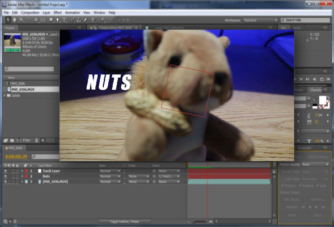Click the black and white default colors swatch
This screenshot has height=227, width=334.
tap(315, 106)
